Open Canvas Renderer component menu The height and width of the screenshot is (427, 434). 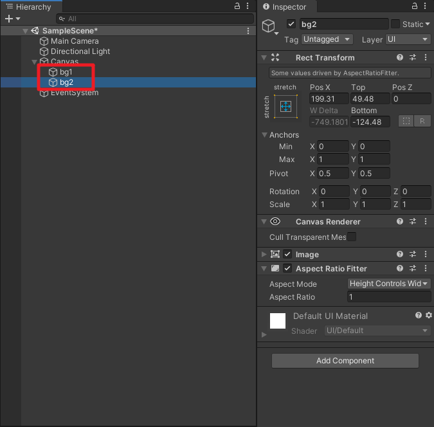426,221
